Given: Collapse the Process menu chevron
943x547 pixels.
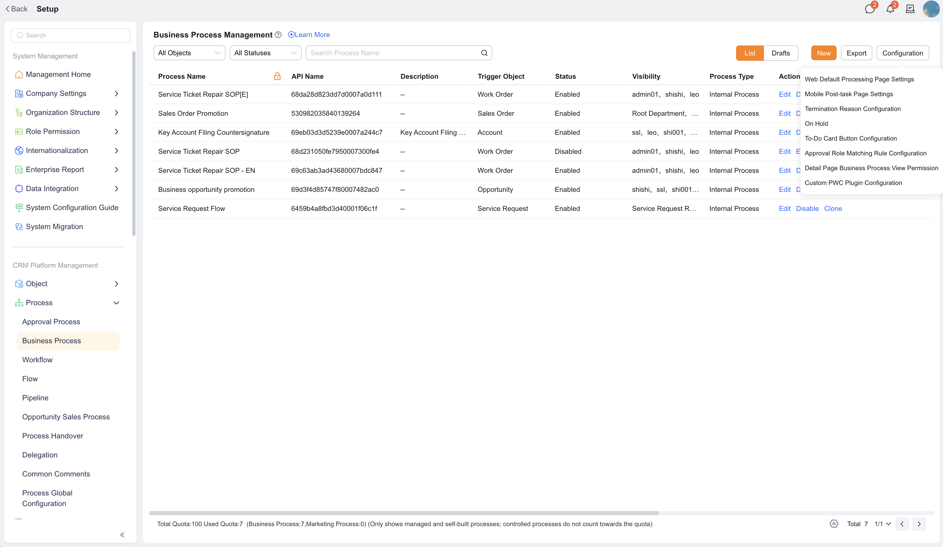Looking at the screenshot, I should [116, 303].
